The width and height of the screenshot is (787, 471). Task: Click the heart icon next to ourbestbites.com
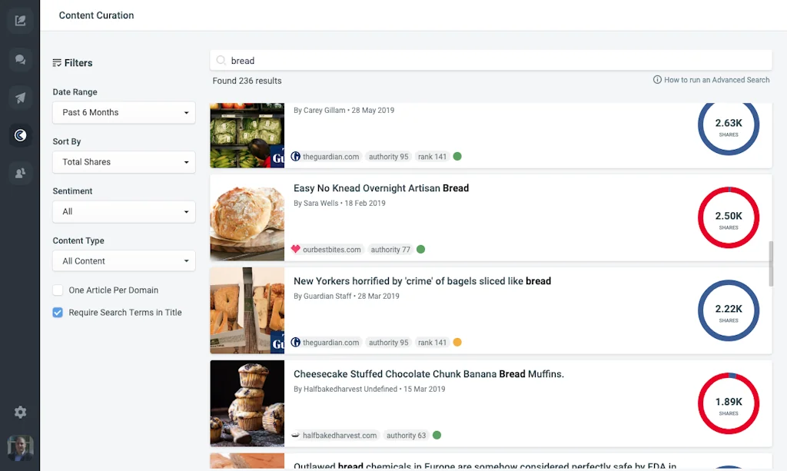[x=298, y=249]
